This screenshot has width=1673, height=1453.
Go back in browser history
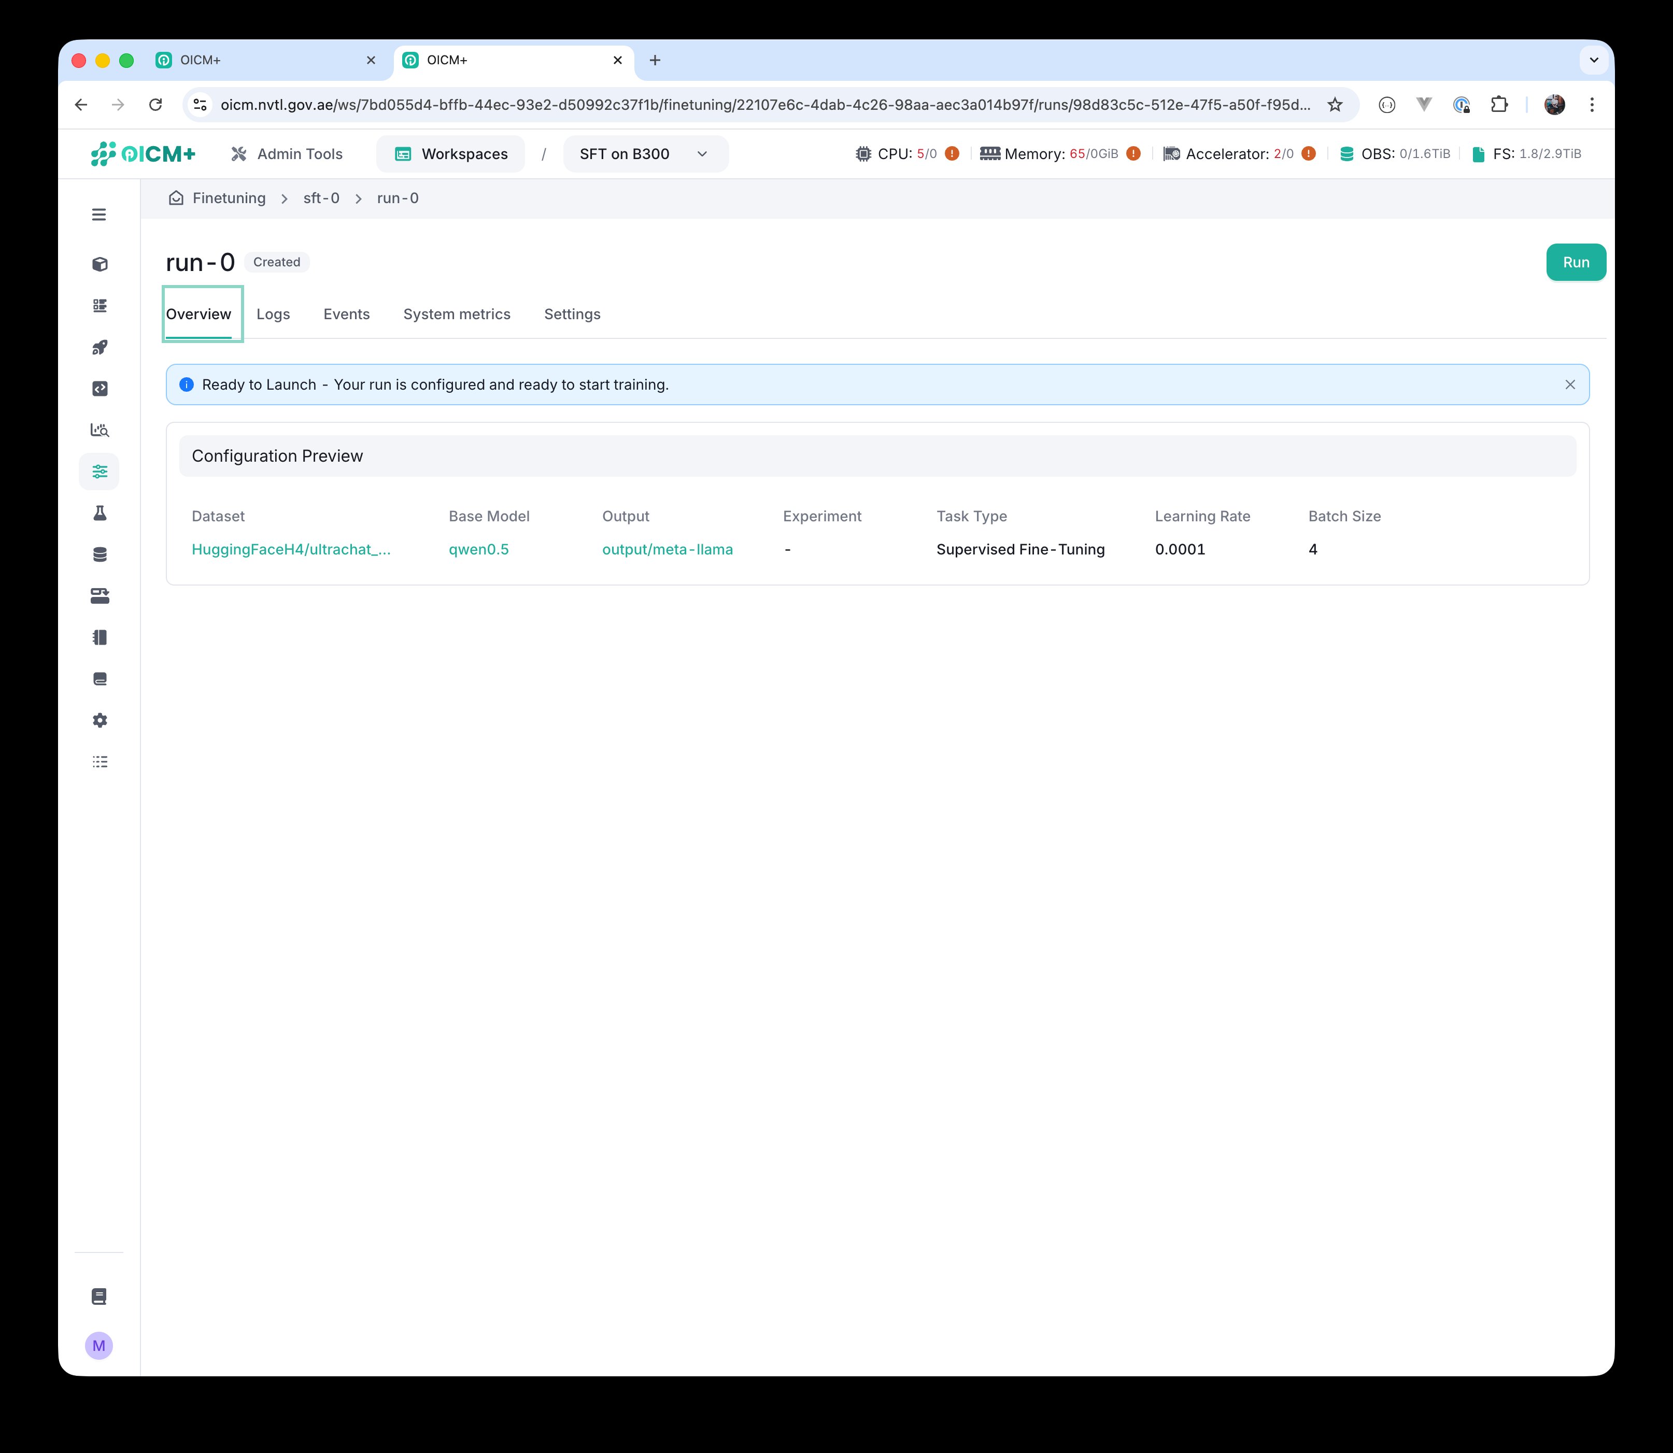[81, 105]
